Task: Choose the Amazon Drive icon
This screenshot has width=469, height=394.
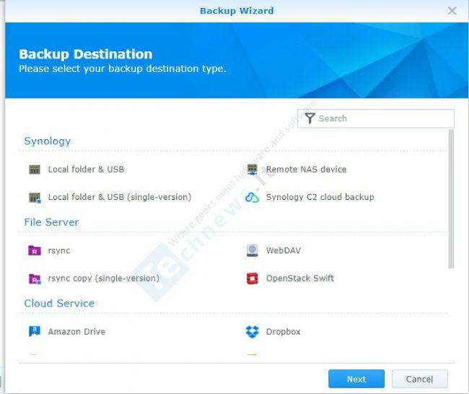Action: pyautogui.click(x=35, y=331)
